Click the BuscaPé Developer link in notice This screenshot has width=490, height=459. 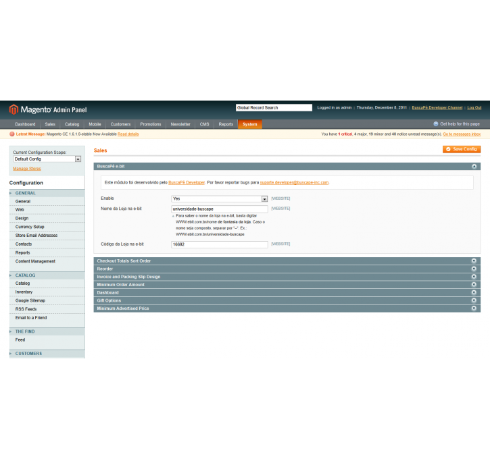coord(187,182)
